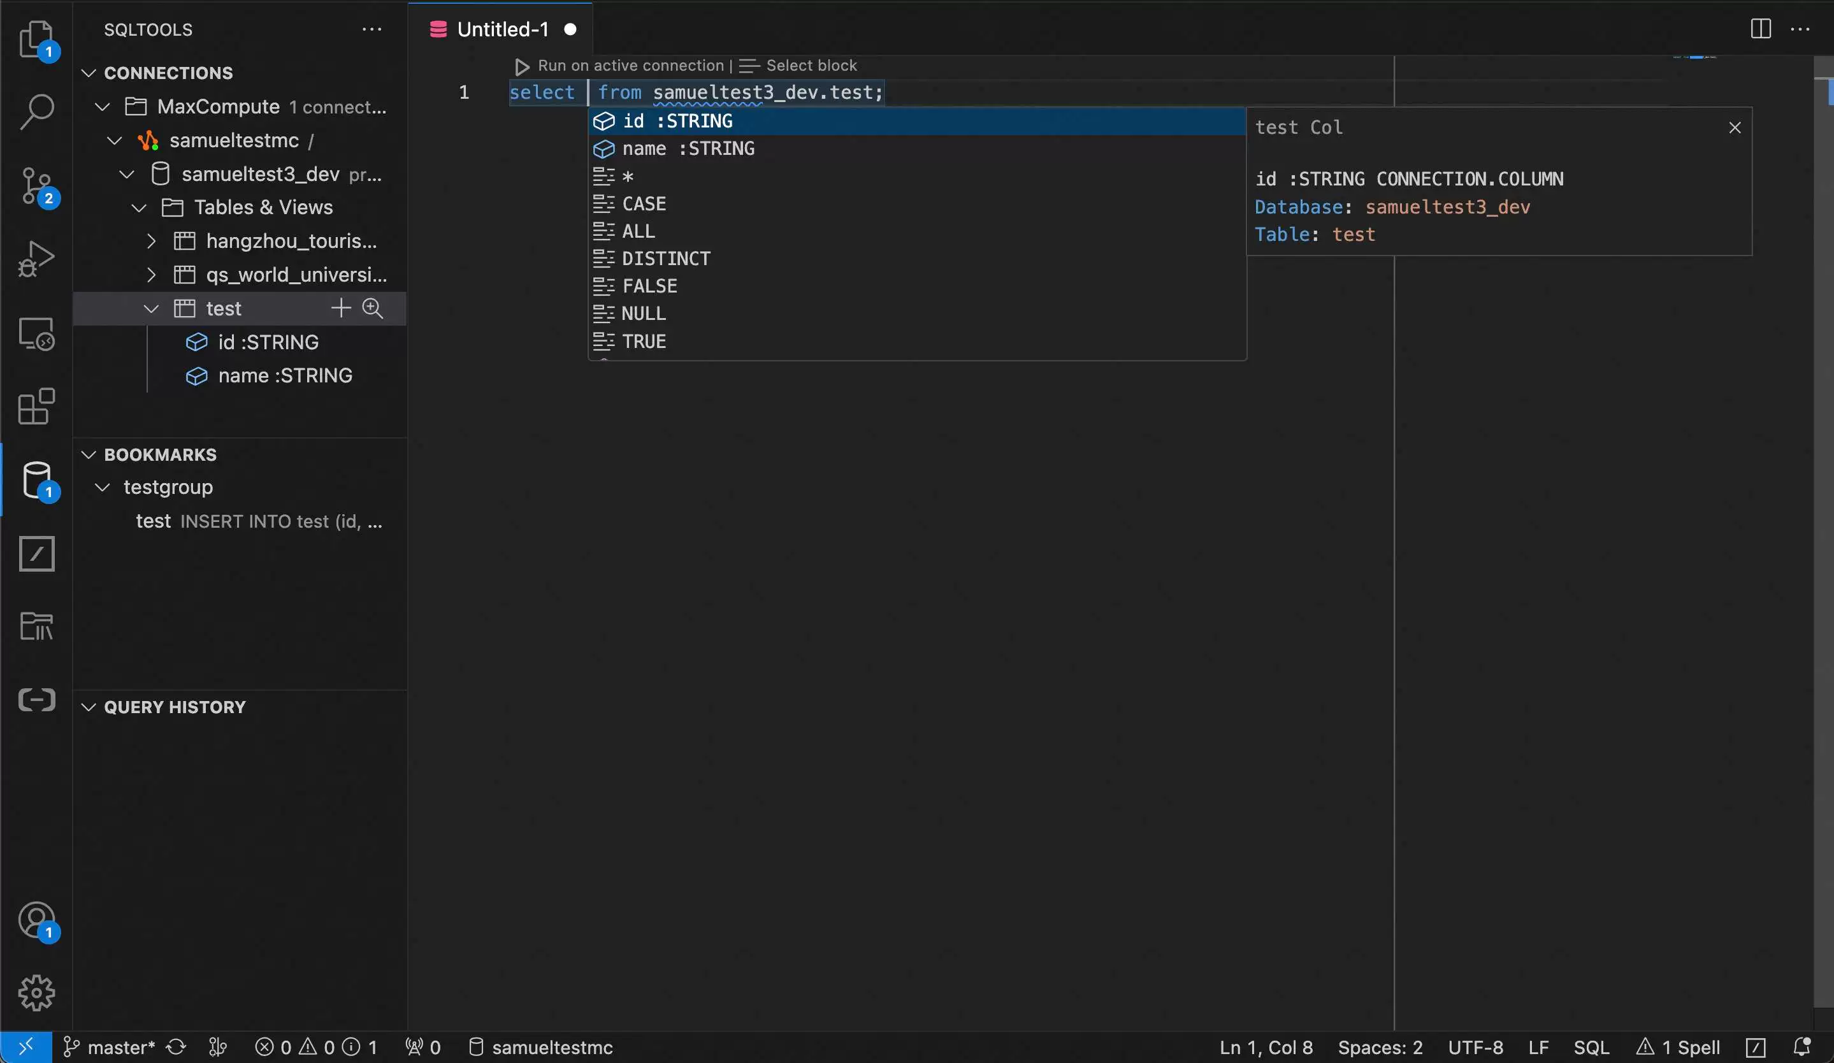Click the magnifier icon on test table

373,308
